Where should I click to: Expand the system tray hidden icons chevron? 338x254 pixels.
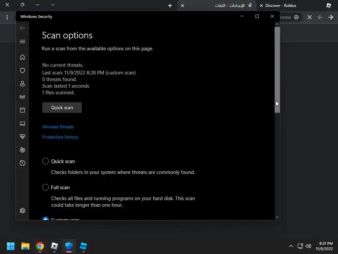291,246
